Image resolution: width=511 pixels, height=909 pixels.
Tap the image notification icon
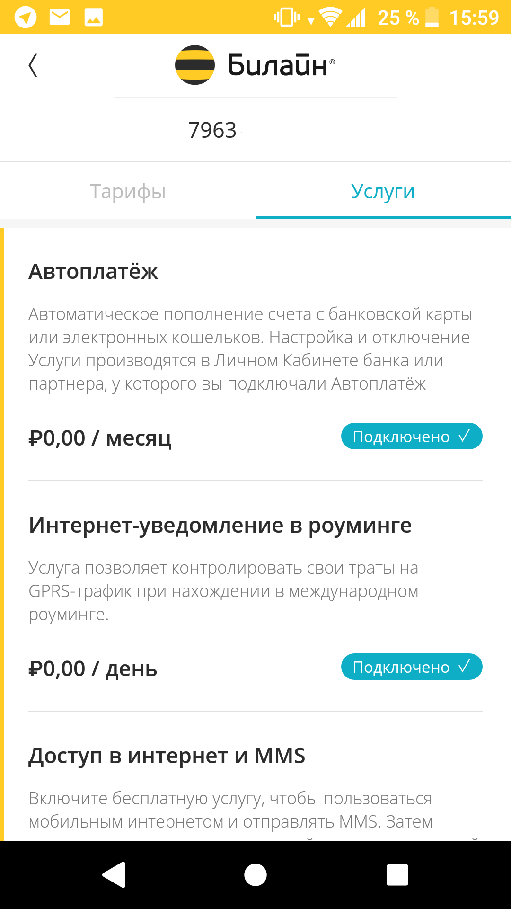(x=94, y=18)
